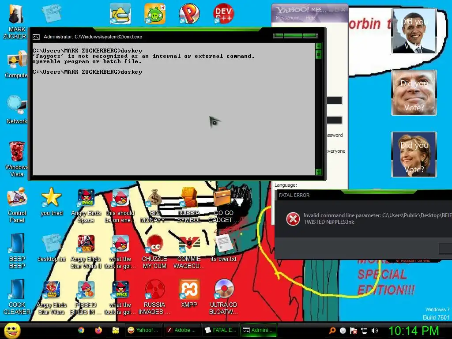Viewport: 452px width, 339px height.
Task: Switch to the Yahoo! taskbar button
Action: [143, 330]
